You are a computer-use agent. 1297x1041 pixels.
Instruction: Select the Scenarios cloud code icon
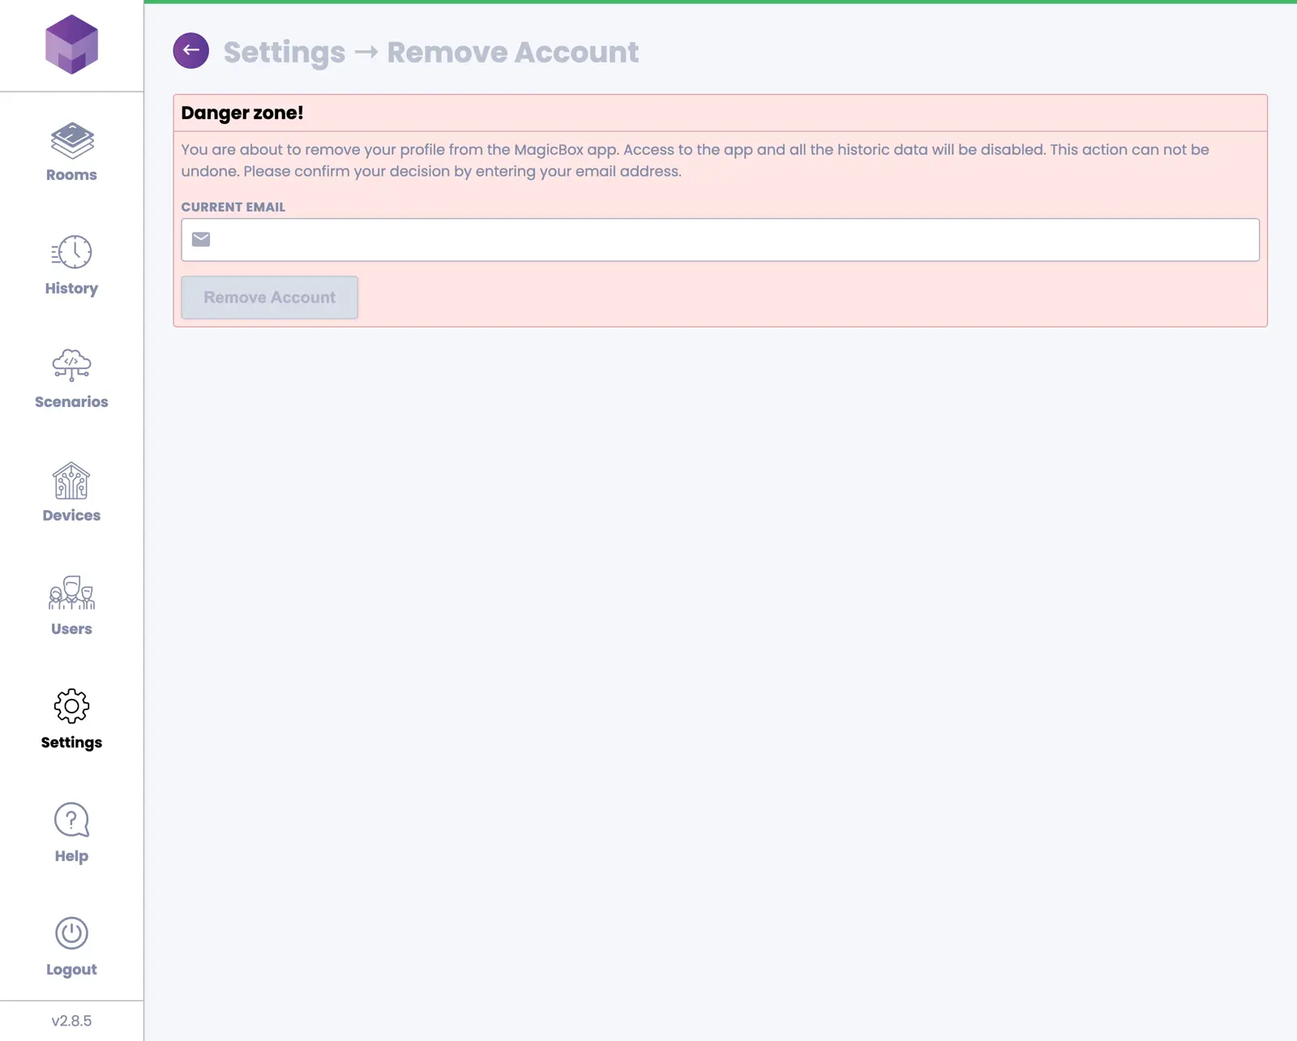click(x=72, y=365)
